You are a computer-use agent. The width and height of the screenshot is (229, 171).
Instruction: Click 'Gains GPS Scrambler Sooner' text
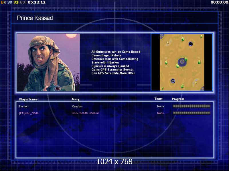coord(112,70)
